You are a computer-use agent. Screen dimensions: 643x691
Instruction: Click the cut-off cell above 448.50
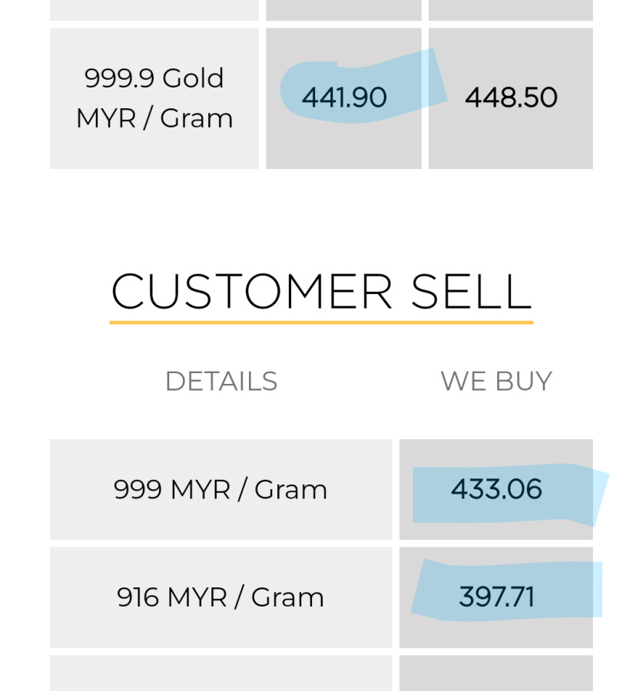pos(511,9)
